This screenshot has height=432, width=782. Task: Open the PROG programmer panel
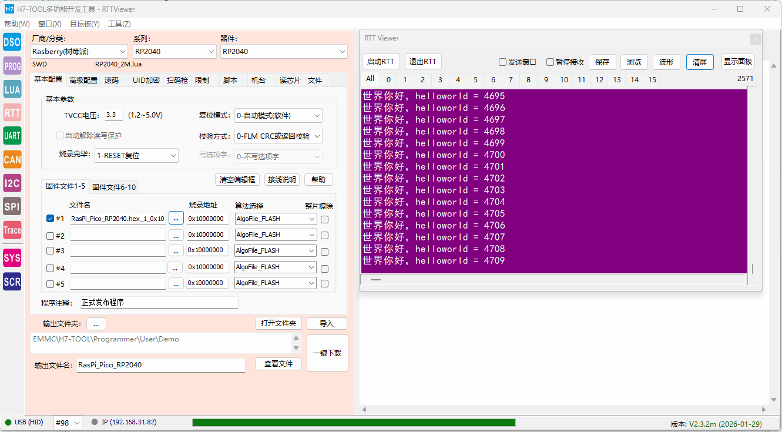pyautogui.click(x=12, y=66)
